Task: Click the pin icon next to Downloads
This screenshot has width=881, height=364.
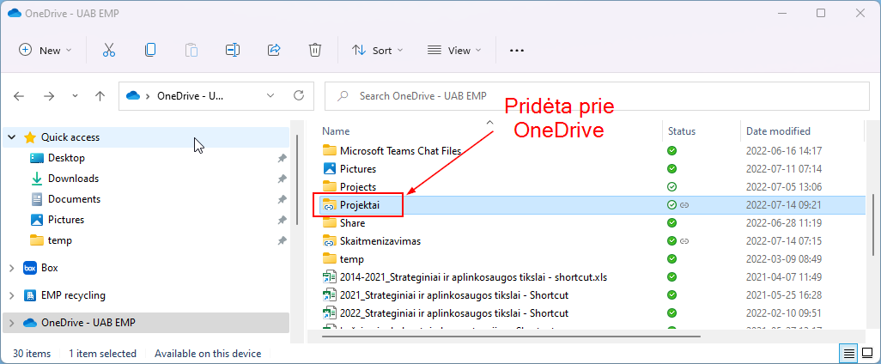Action: tap(282, 179)
